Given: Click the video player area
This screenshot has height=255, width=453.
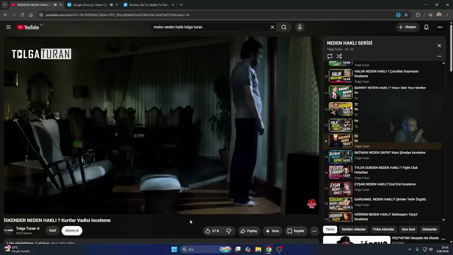Looking at the screenshot, I should point(161,125).
